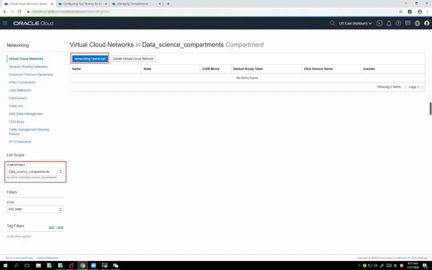Click the browser extension icon
Viewport: 432px width, 270px height.
[x=410, y=12]
